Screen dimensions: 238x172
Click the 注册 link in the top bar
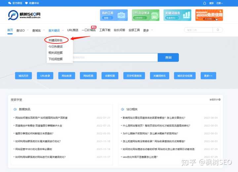click(x=219, y=3)
